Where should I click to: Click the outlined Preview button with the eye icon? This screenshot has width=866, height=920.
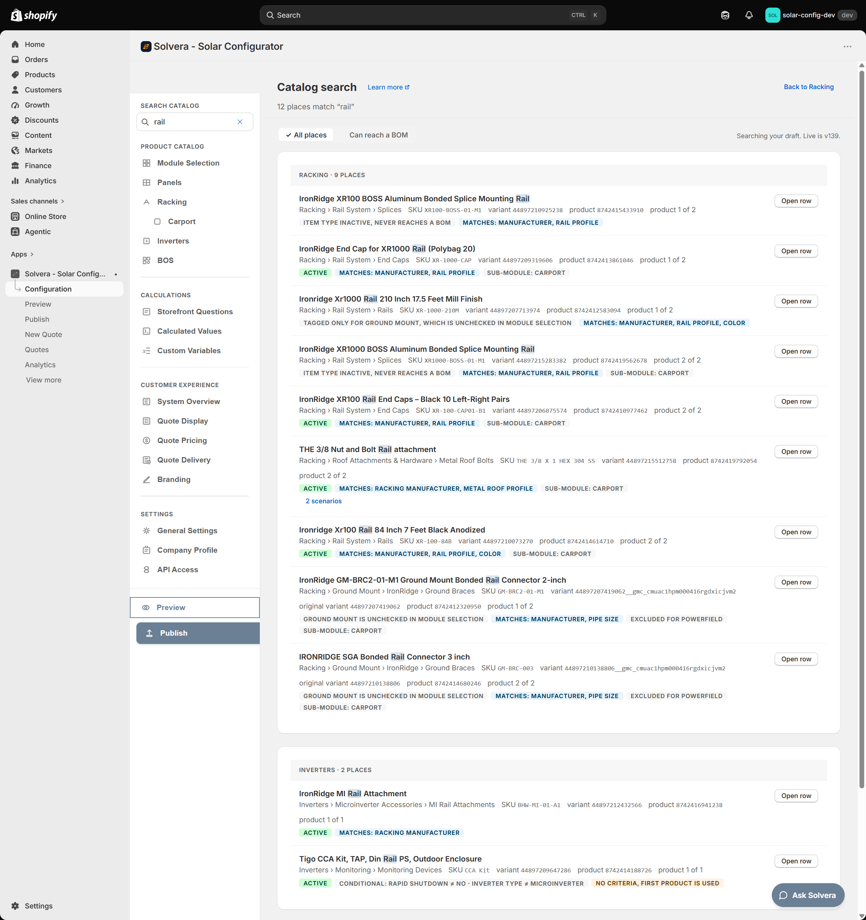click(x=194, y=608)
